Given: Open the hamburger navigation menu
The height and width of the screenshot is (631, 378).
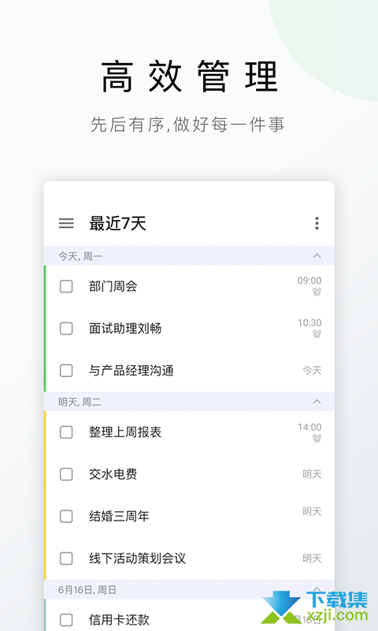Looking at the screenshot, I should 66,223.
